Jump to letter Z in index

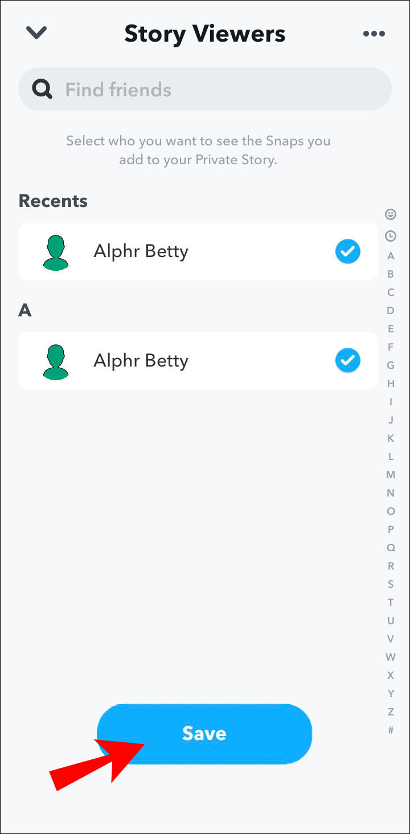391,712
